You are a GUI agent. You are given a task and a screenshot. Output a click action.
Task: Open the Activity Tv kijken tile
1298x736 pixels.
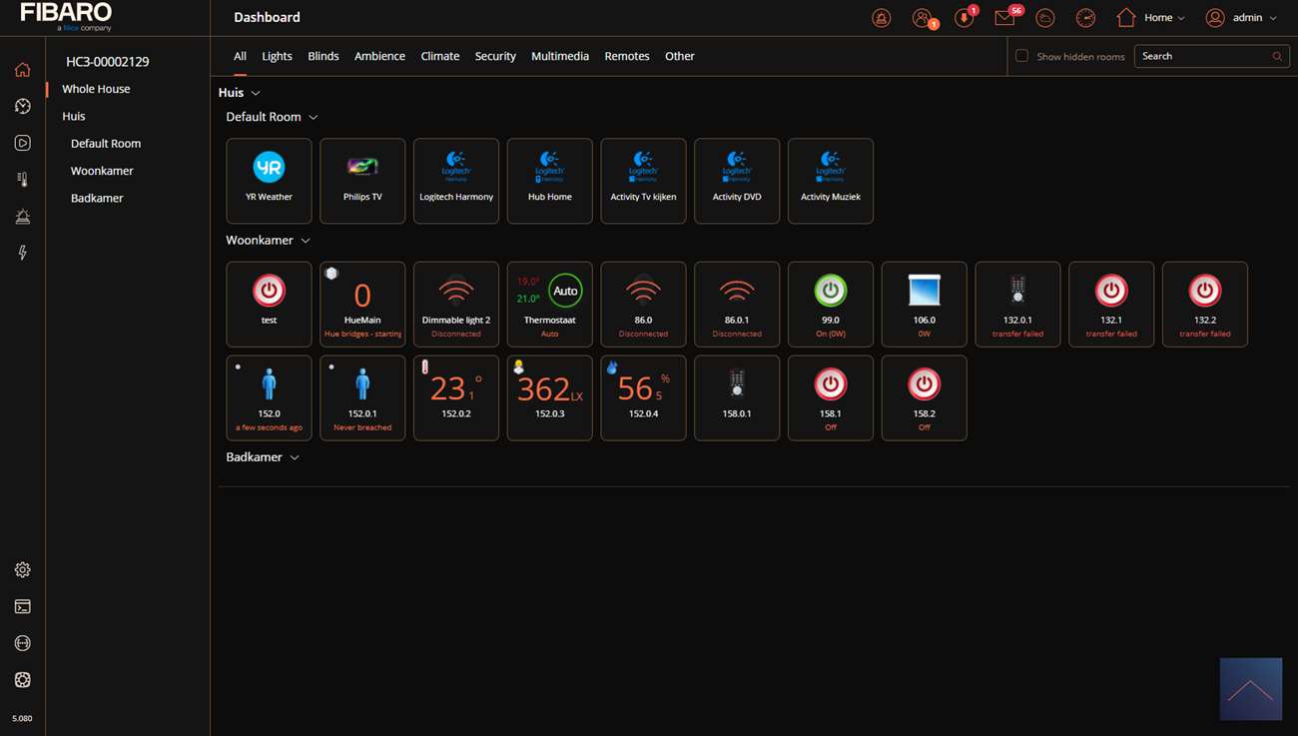(x=643, y=181)
